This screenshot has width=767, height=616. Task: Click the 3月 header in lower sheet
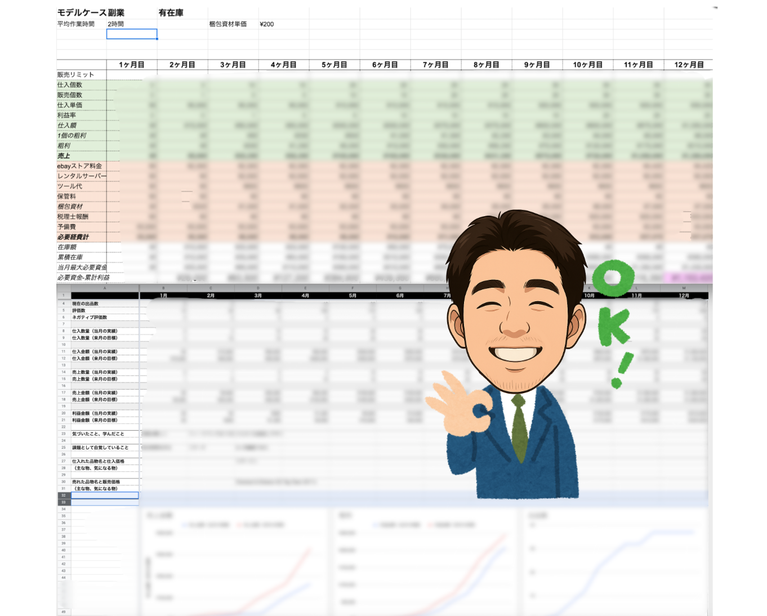click(258, 295)
